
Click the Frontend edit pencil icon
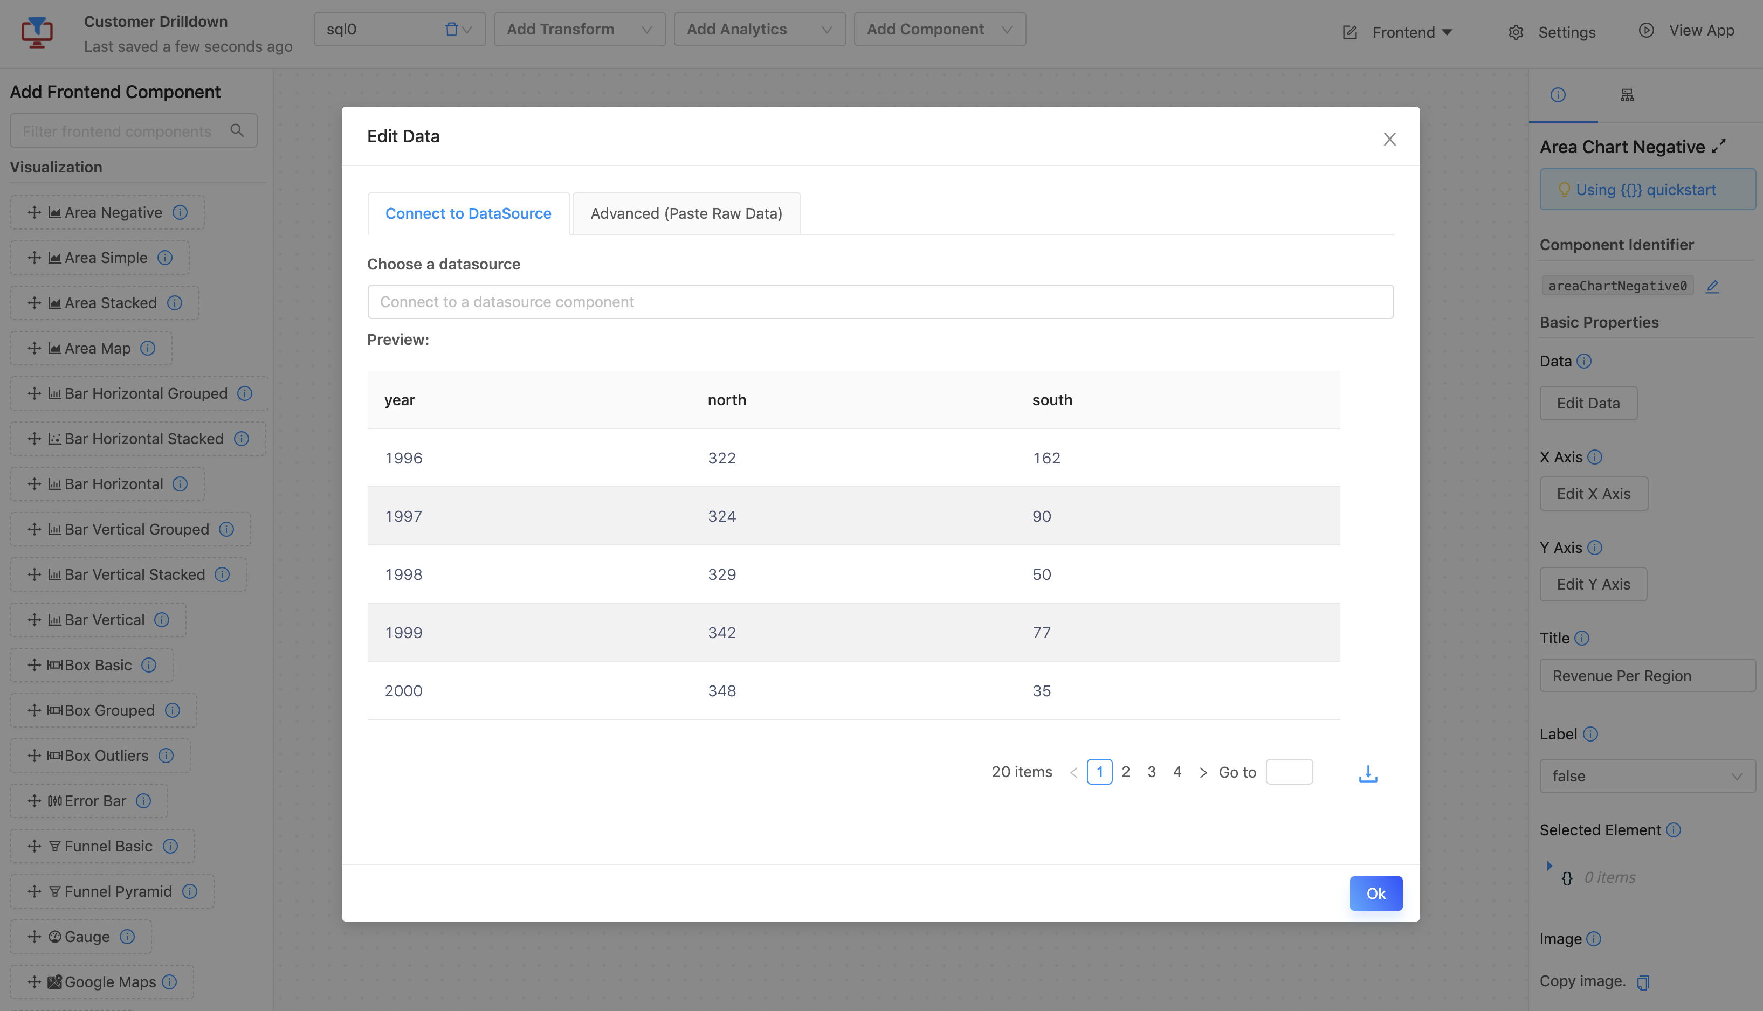click(x=1349, y=32)
